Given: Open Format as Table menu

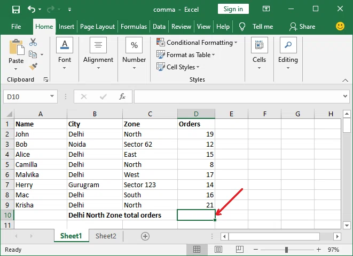Looking at the screenshot, I should [x=185, y=54].
